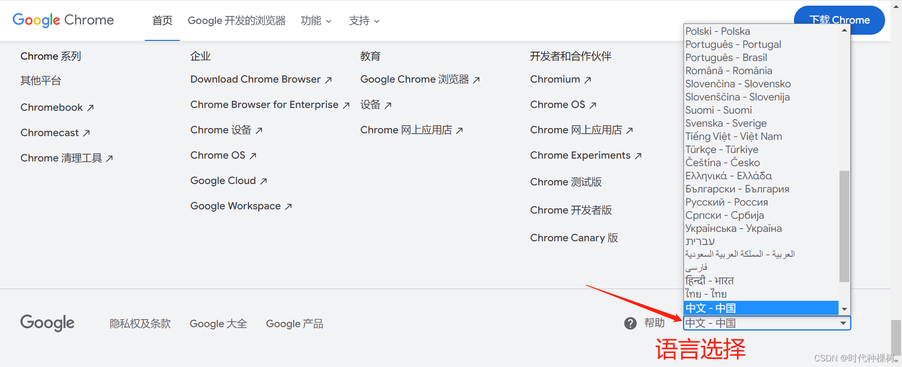
Task: Click the Google logo in footer
Action: pyautogui.click(x=47, y=323)
